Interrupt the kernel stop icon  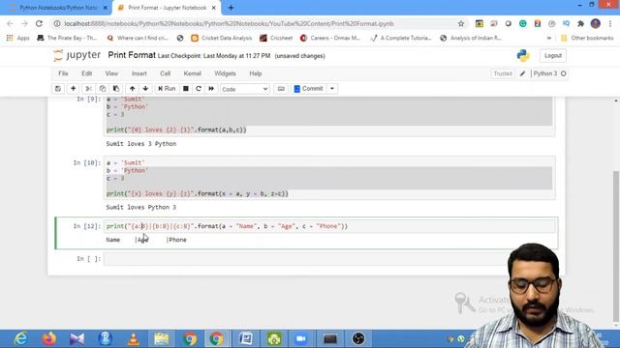tap(185, 89)
